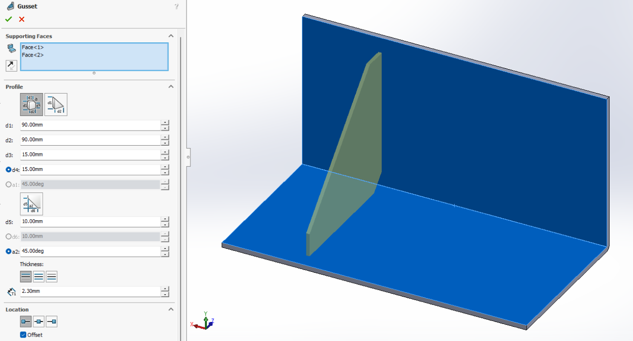Select the d6 radio button
The height and width of the screenshot is (341, 633).
tap(8, 236)
